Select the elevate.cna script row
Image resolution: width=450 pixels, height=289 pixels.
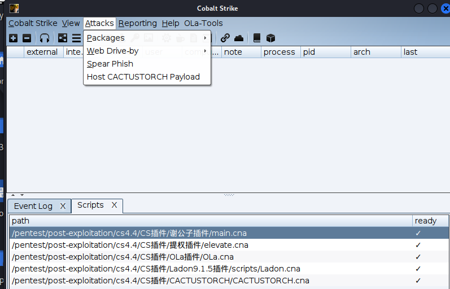pos(130,245)
